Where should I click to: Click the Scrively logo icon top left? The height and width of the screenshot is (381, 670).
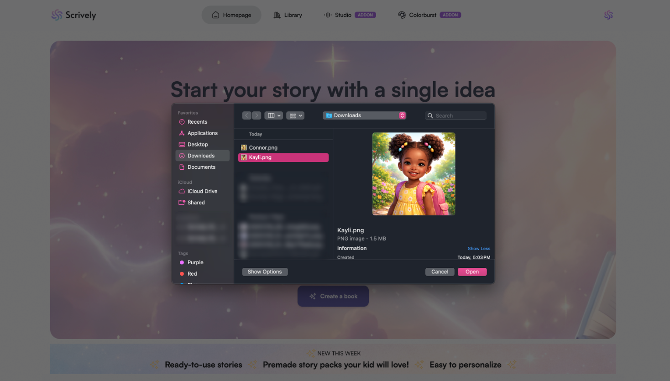(x=57, y=15)
